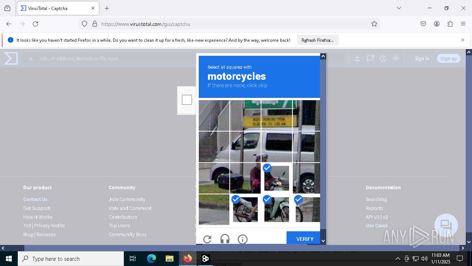Open the Extensions puzzle icon
This screenshot has width=472, height=266.
pyautogui.click(x=450, y=24)
